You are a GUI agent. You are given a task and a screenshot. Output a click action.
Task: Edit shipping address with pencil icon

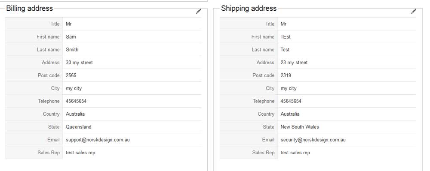(414, 12)
